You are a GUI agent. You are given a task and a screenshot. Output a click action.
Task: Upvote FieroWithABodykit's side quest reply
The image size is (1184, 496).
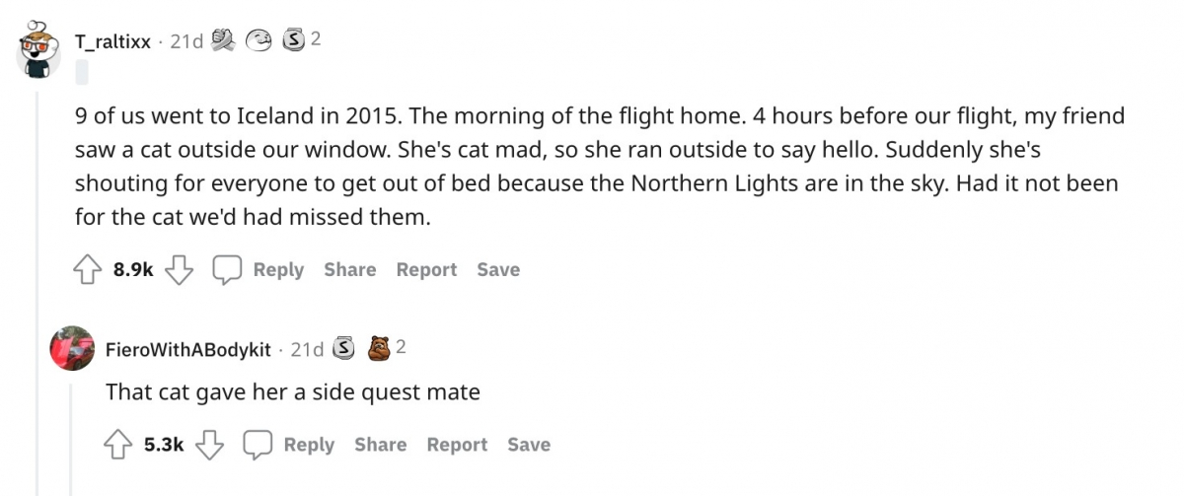point(119,445)
